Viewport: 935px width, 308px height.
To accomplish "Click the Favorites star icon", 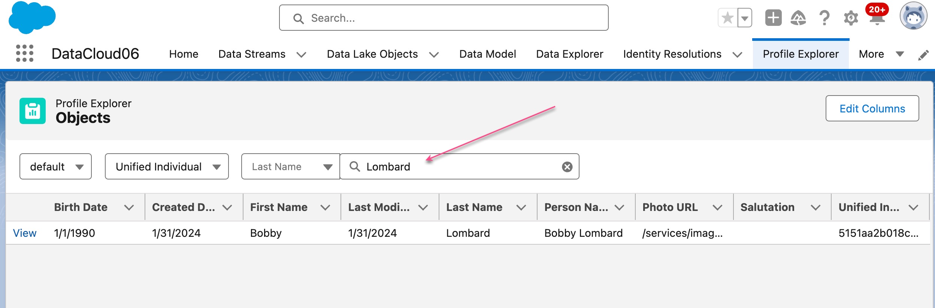I will pyautogui.click(x=727, y=18).
